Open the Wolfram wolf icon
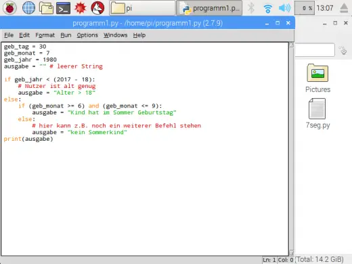Image resolution: width=352 pixels, height=264 pixels. tap(97, 8)
